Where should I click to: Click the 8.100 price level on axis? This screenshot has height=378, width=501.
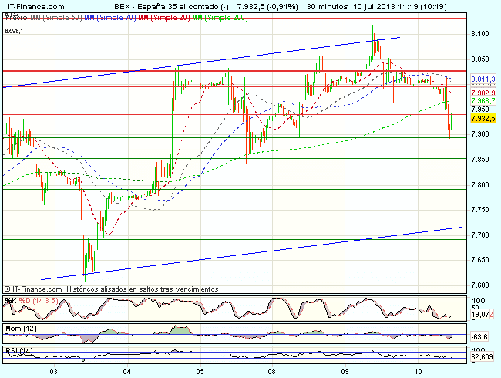click(x=480, y=34)
